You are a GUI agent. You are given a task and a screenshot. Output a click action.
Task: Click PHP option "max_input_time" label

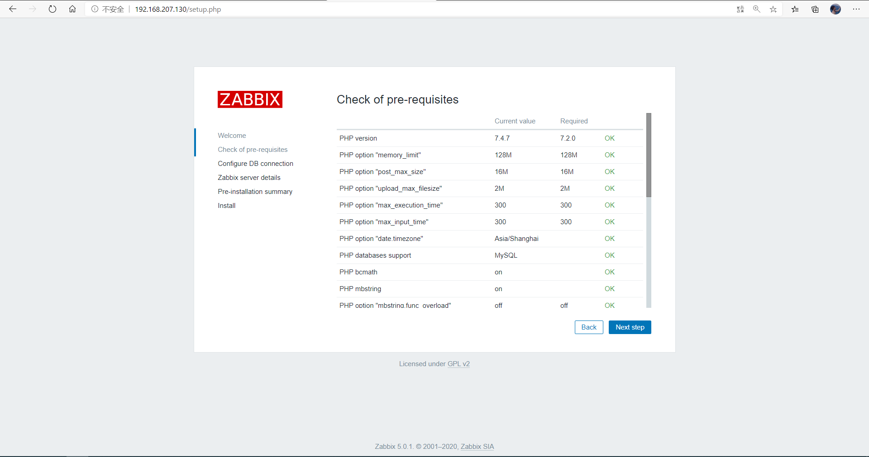point(384,222)
